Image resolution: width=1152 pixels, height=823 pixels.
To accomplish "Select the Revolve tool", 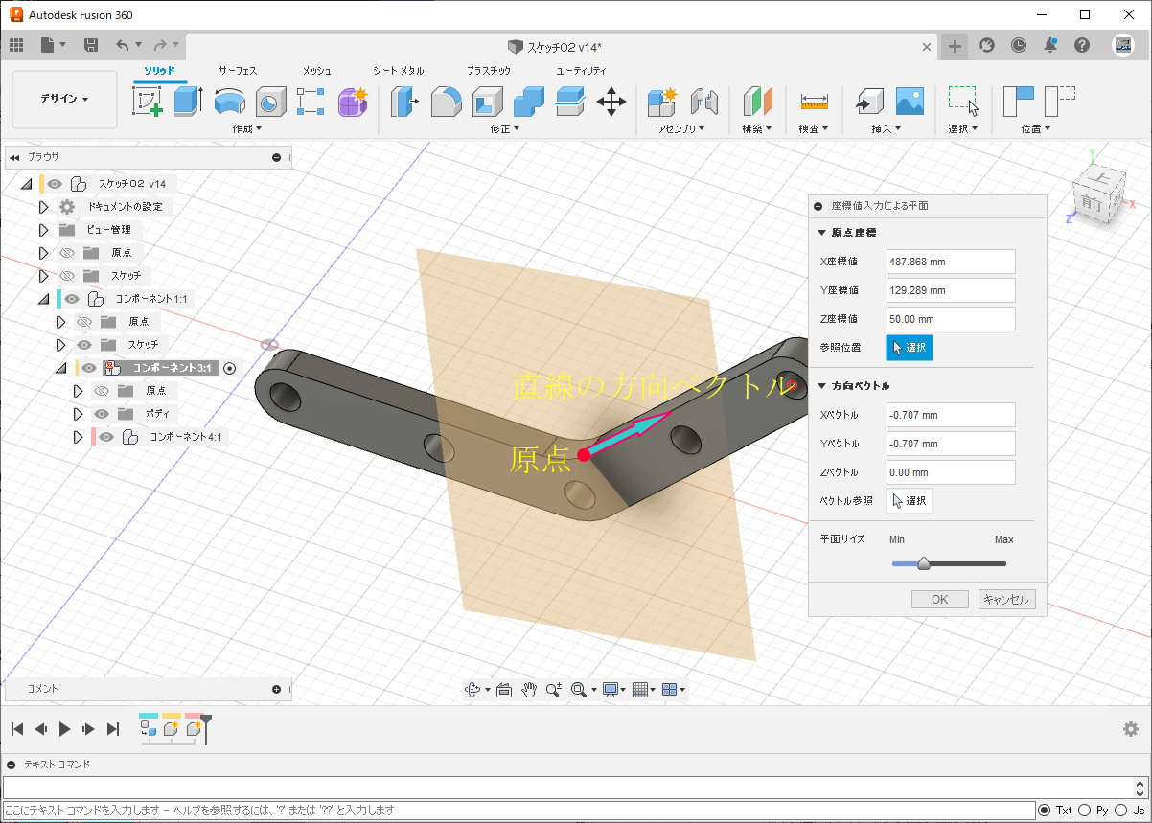I will tap(229, 101).
